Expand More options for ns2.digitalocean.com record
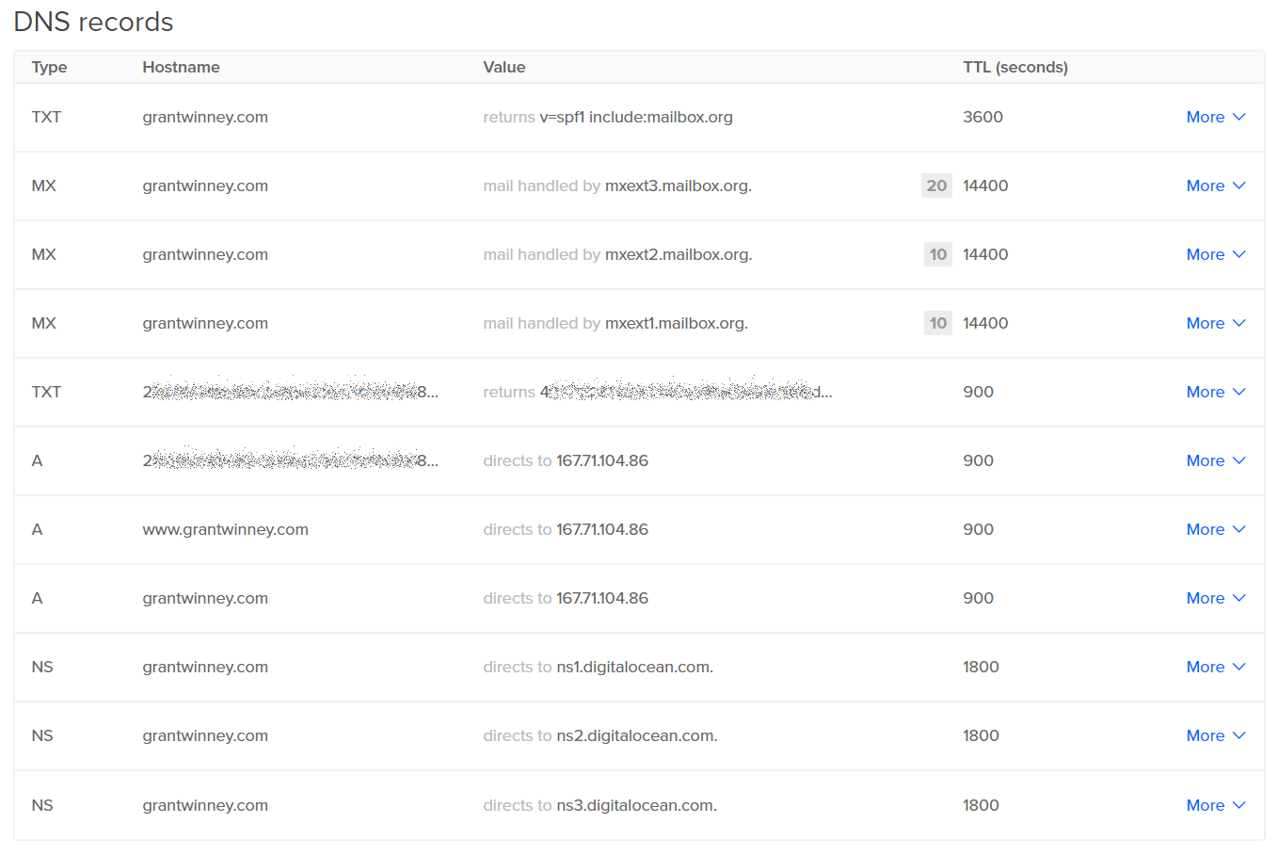Viewport: 1278px width, 855px height. pos(1215,735)
